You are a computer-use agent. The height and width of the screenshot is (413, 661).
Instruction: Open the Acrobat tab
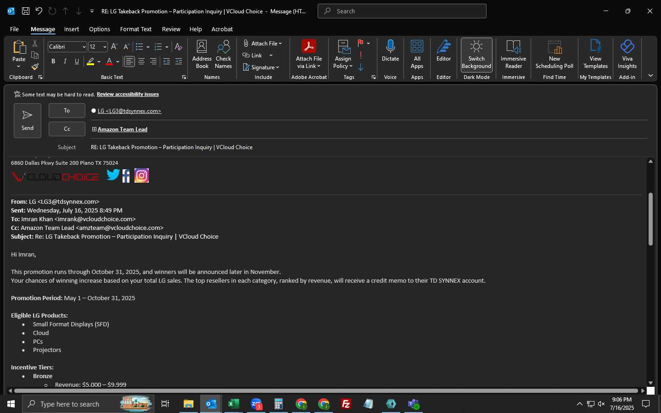(222, 29)
